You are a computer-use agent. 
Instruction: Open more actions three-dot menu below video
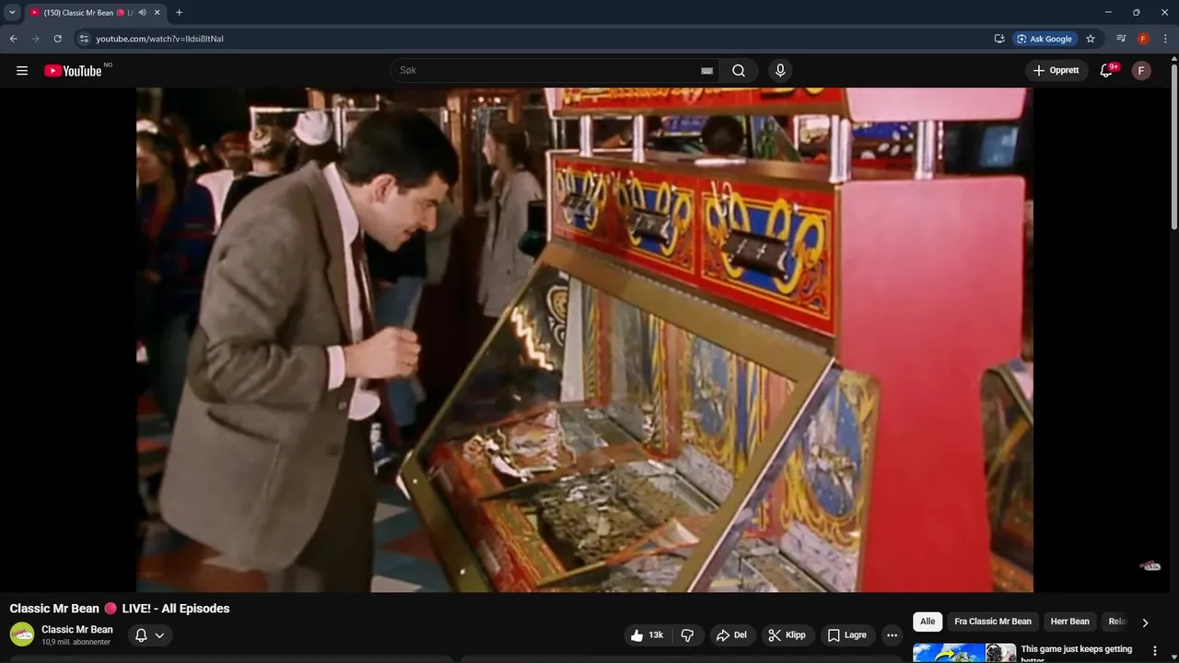(x=892, y=635)
